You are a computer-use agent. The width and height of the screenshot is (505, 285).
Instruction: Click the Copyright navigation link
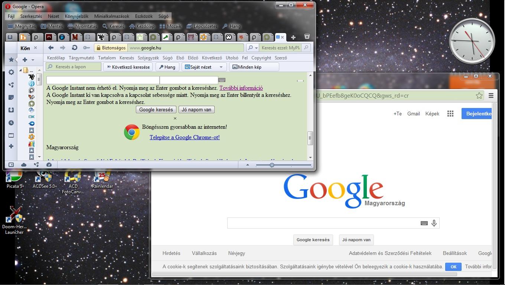(261, 58)
